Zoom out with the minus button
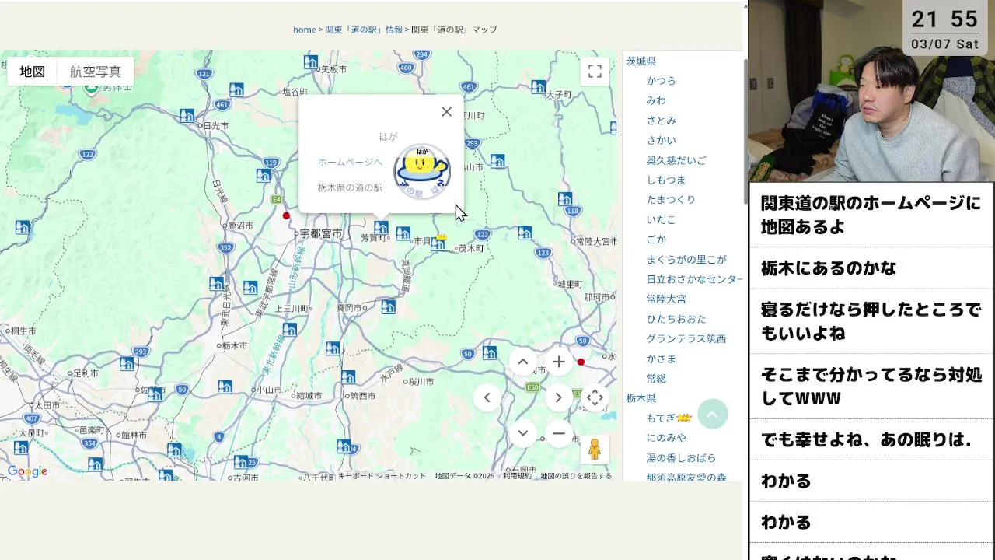The height and width of the screenshot is (560, 995). pos(559,433)
